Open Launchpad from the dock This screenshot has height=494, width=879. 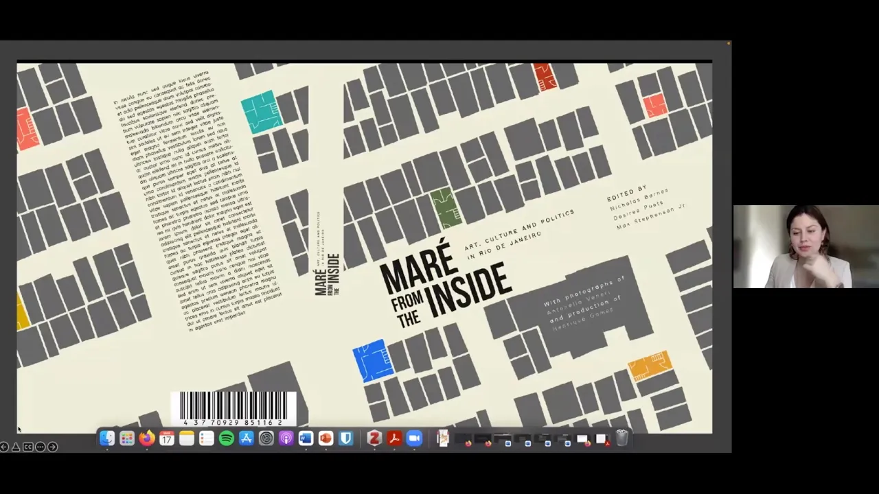[127, 438]
